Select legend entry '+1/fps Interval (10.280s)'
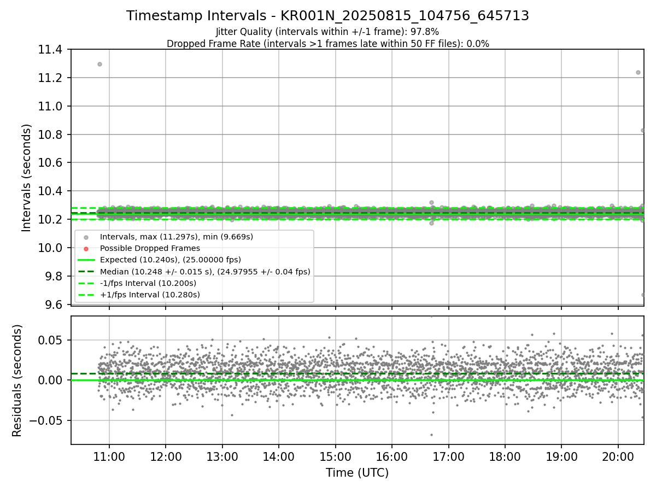The height and width of the screenshot is (492, 656). [150, 295]
